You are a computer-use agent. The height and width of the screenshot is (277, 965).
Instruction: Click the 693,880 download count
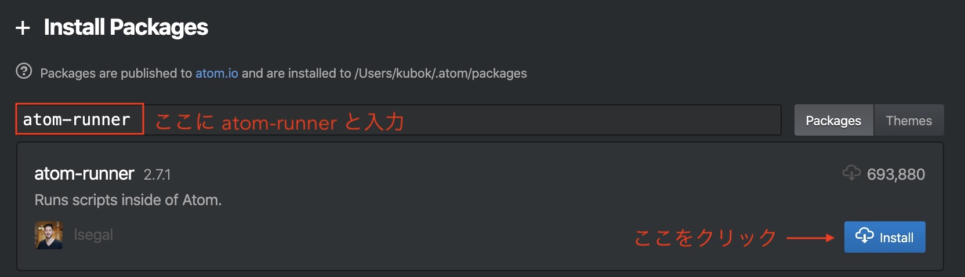click(895, 174)
